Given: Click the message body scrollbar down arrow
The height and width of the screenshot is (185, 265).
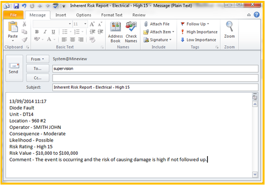Looking at the screenshot, I should pos(255,174).
